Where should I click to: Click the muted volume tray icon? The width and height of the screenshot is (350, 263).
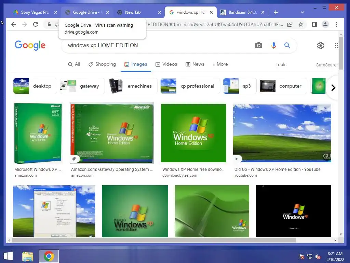click(318, 256)
